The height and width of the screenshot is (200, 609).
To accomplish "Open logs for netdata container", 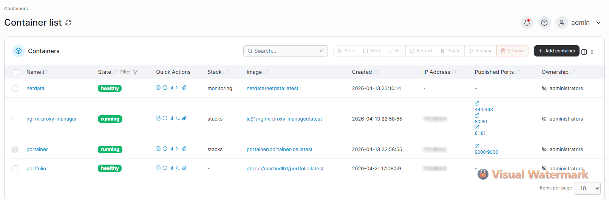I will pos(158,88).
